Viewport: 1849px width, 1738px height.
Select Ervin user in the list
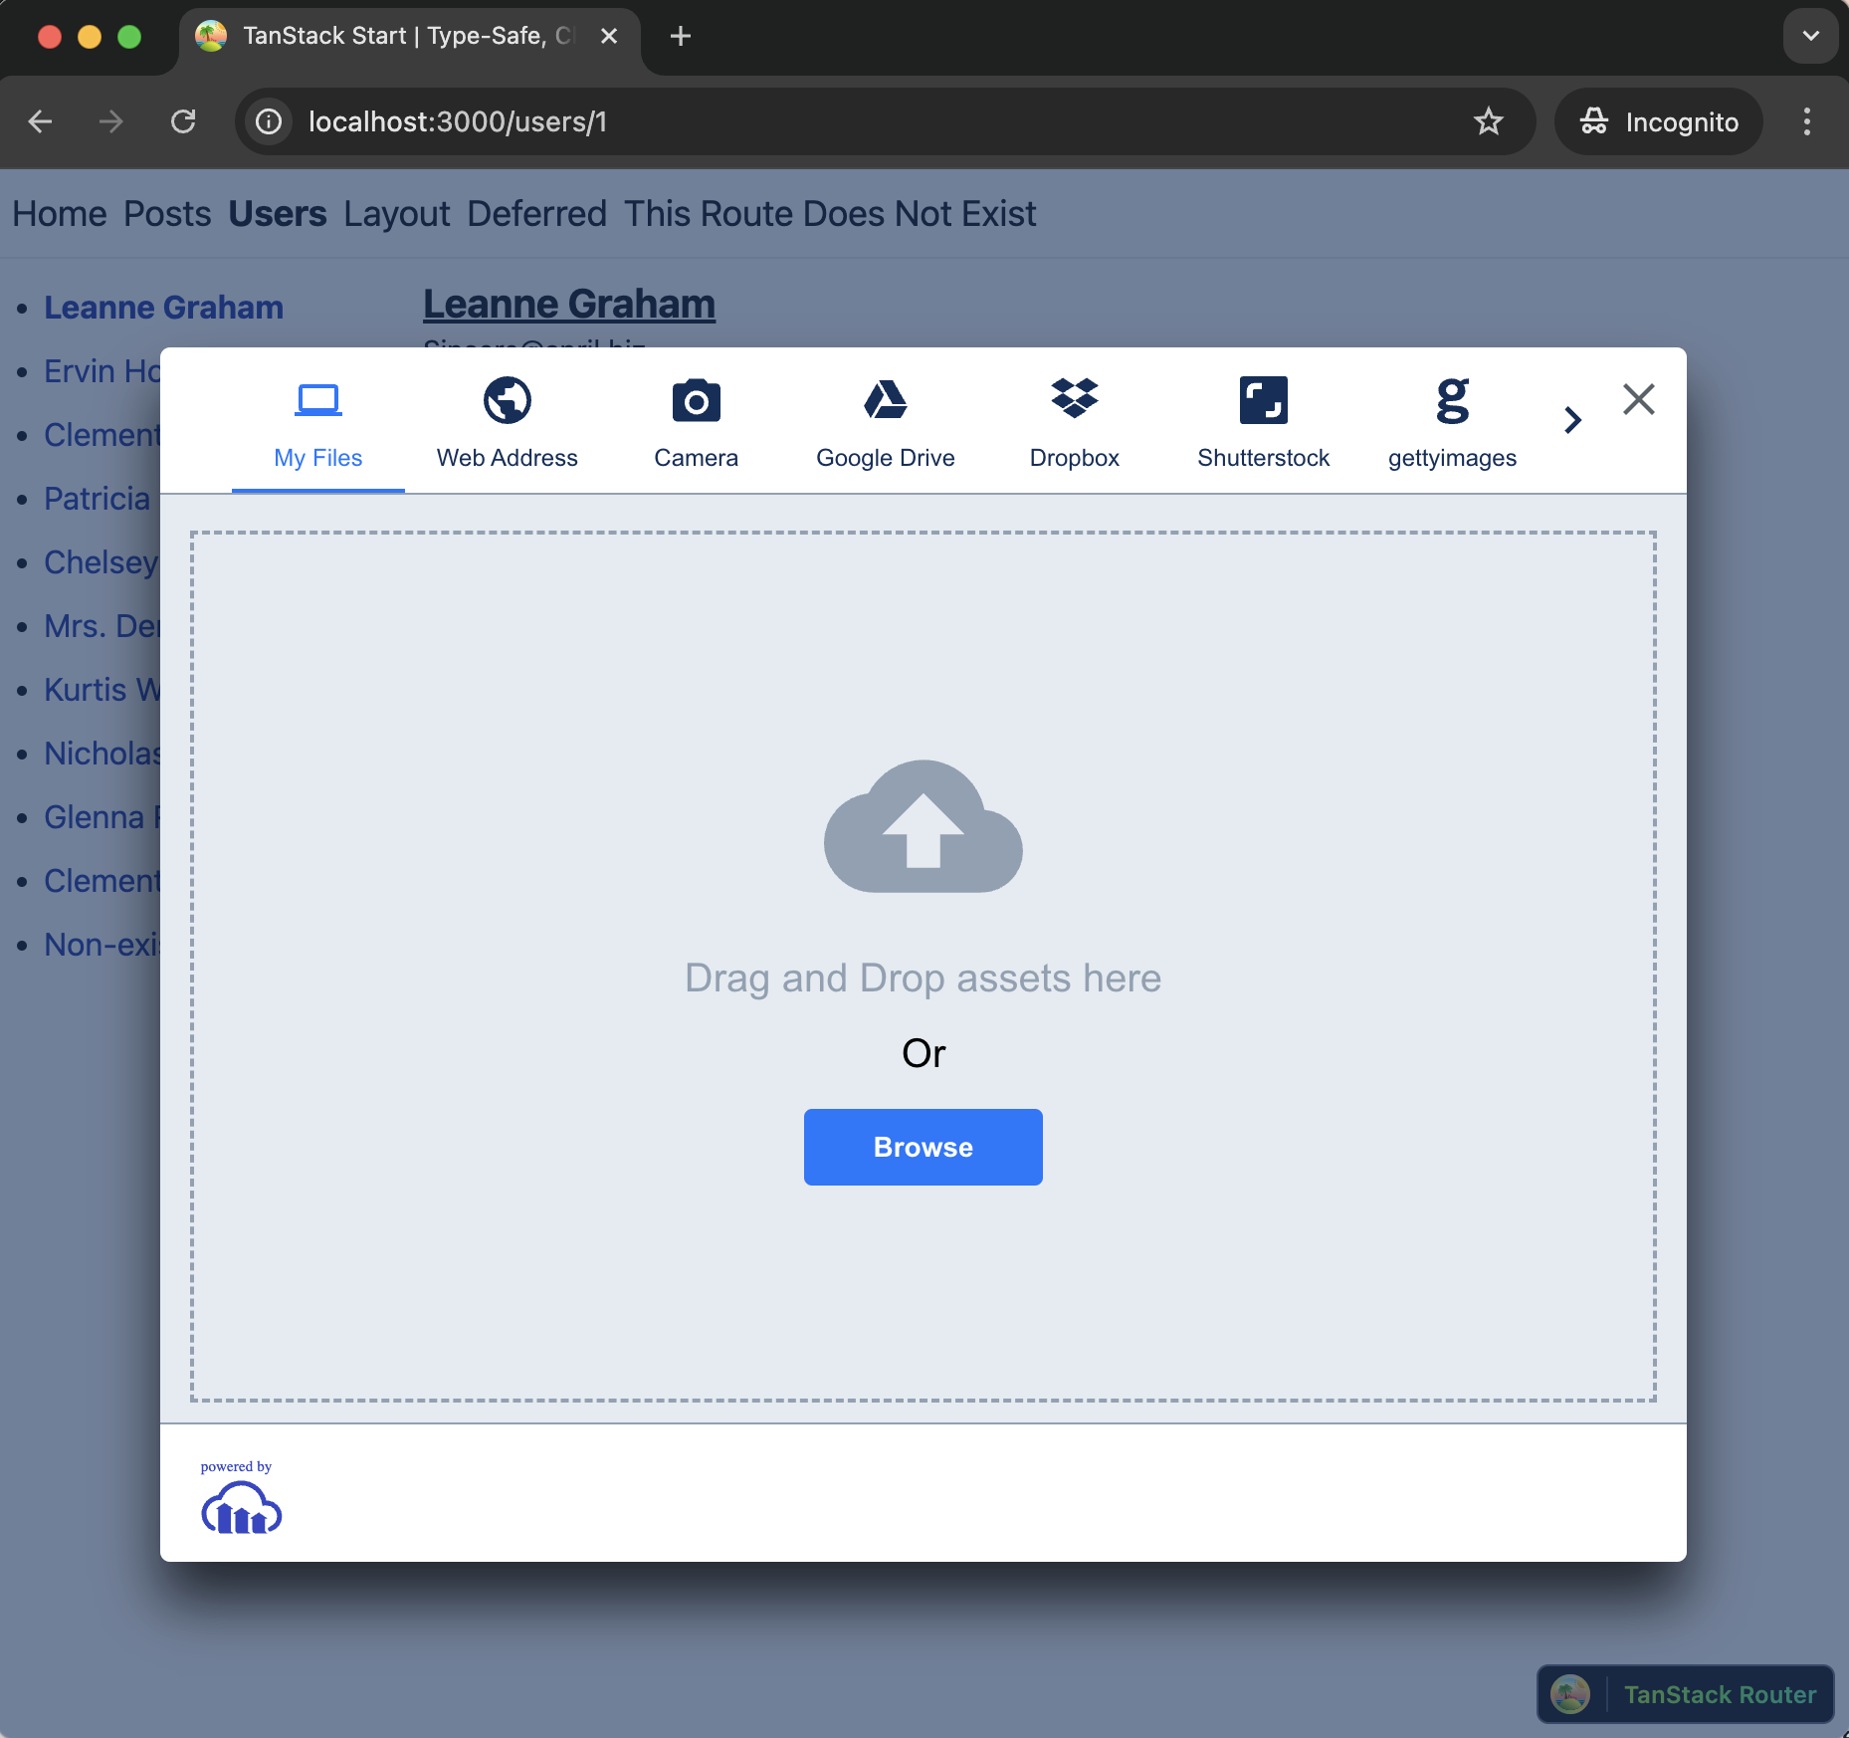(102, 371)
